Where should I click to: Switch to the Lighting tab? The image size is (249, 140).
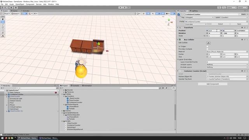pyautogui.click(x=194, y=11)
